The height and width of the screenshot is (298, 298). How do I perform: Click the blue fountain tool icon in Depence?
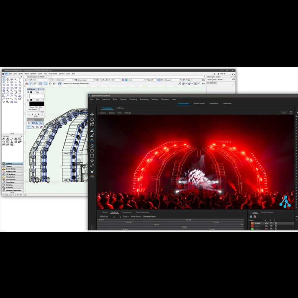(x=92, y=140)
